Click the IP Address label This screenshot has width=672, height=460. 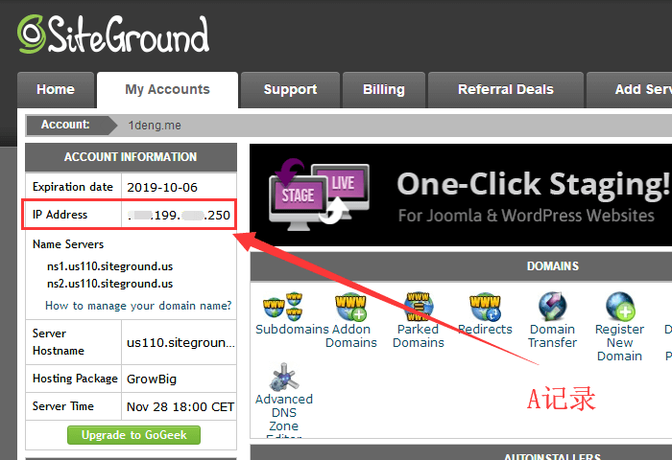pyautogui.click(x=60, y=215)
